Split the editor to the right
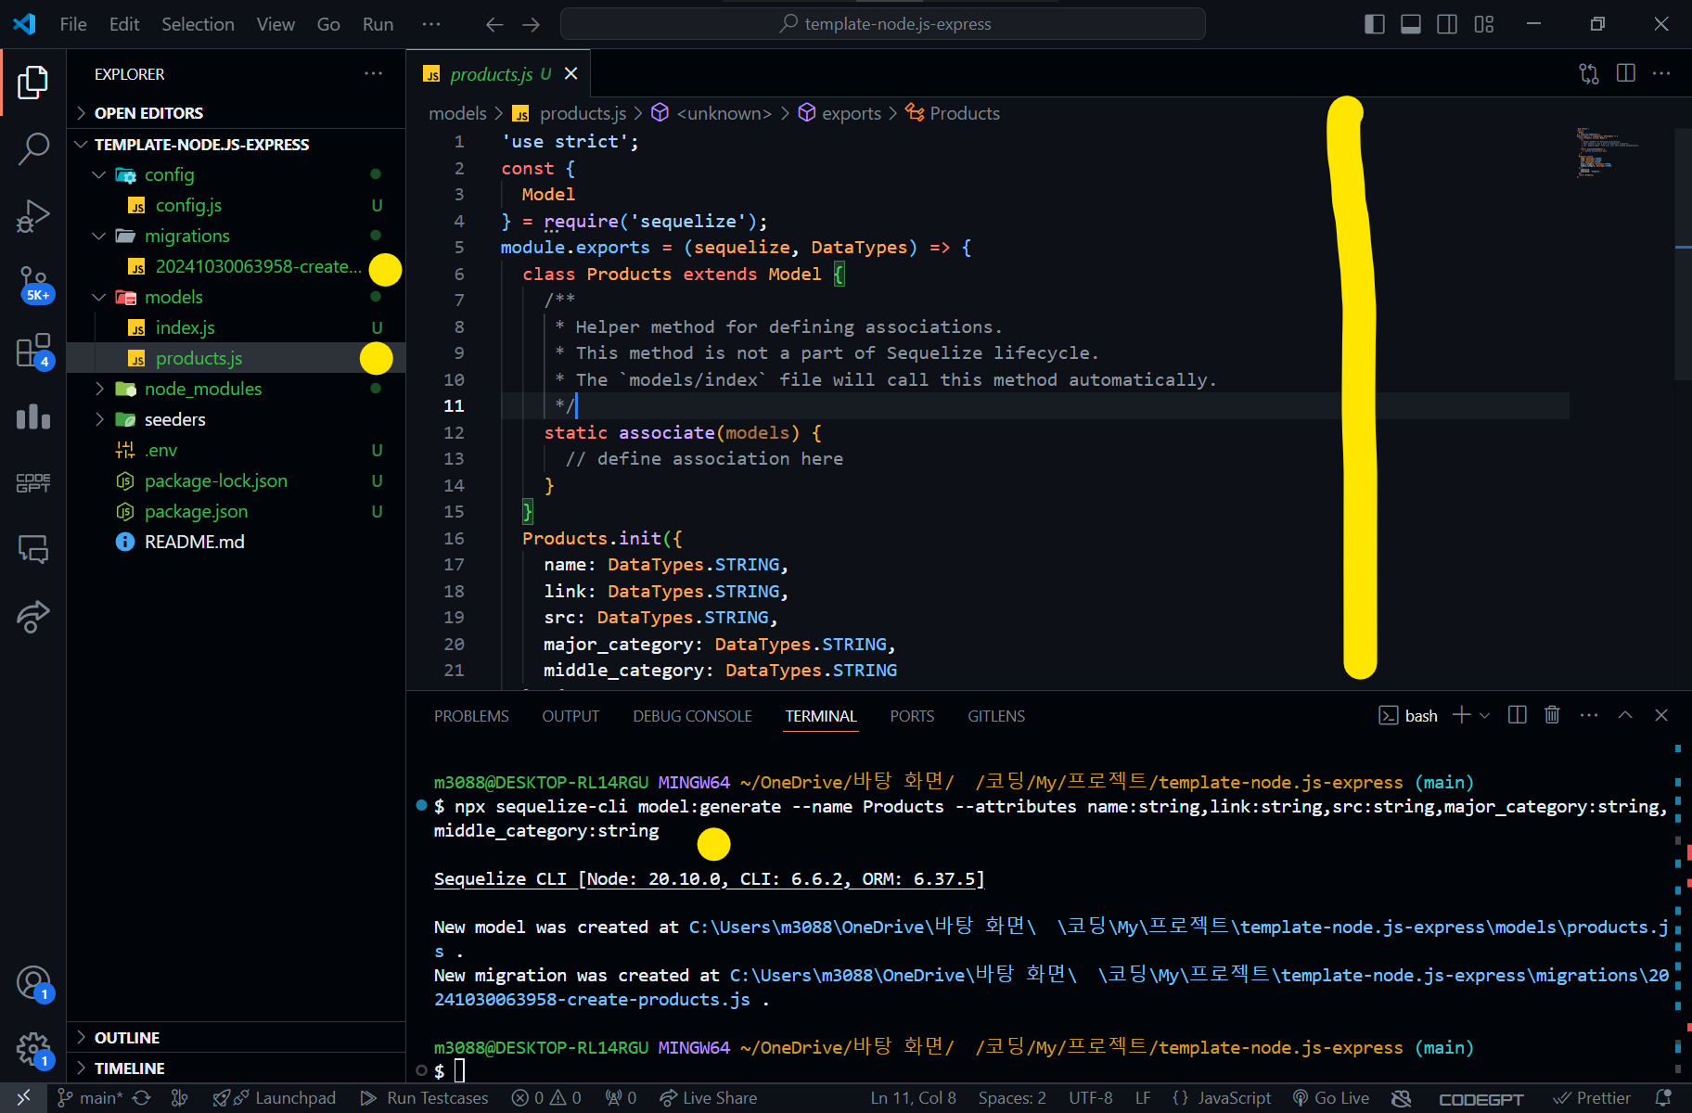Image resolution: width=1692 pixels, height=1113 pixels. pyautogui.click(x=1625, y=73)
